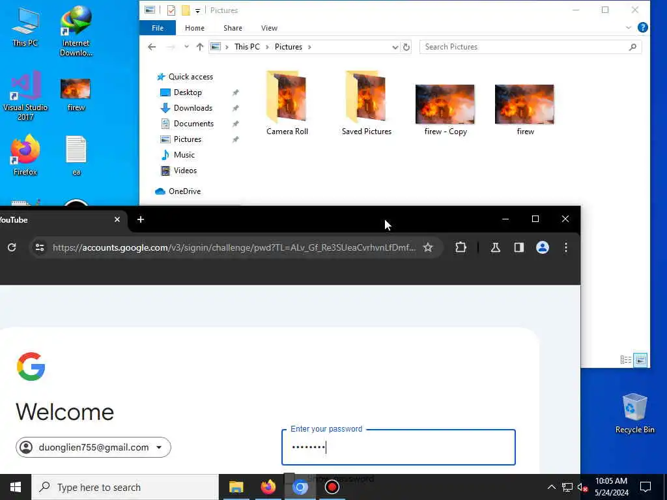Open File Explorer from taskbar
Viewport: 667px width, 500px height.
(x=236, y=487)
